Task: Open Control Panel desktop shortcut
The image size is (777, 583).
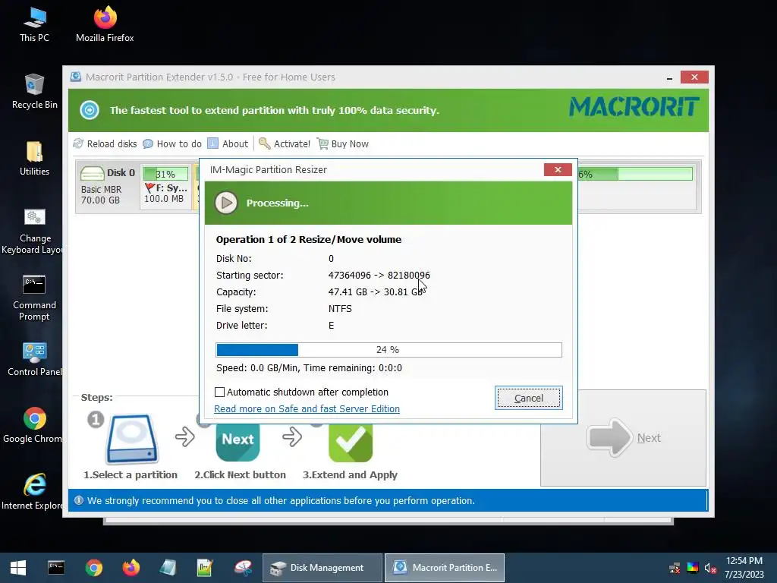Action: [34, 359]
